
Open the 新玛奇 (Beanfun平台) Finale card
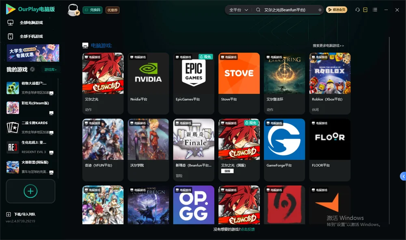194,150
